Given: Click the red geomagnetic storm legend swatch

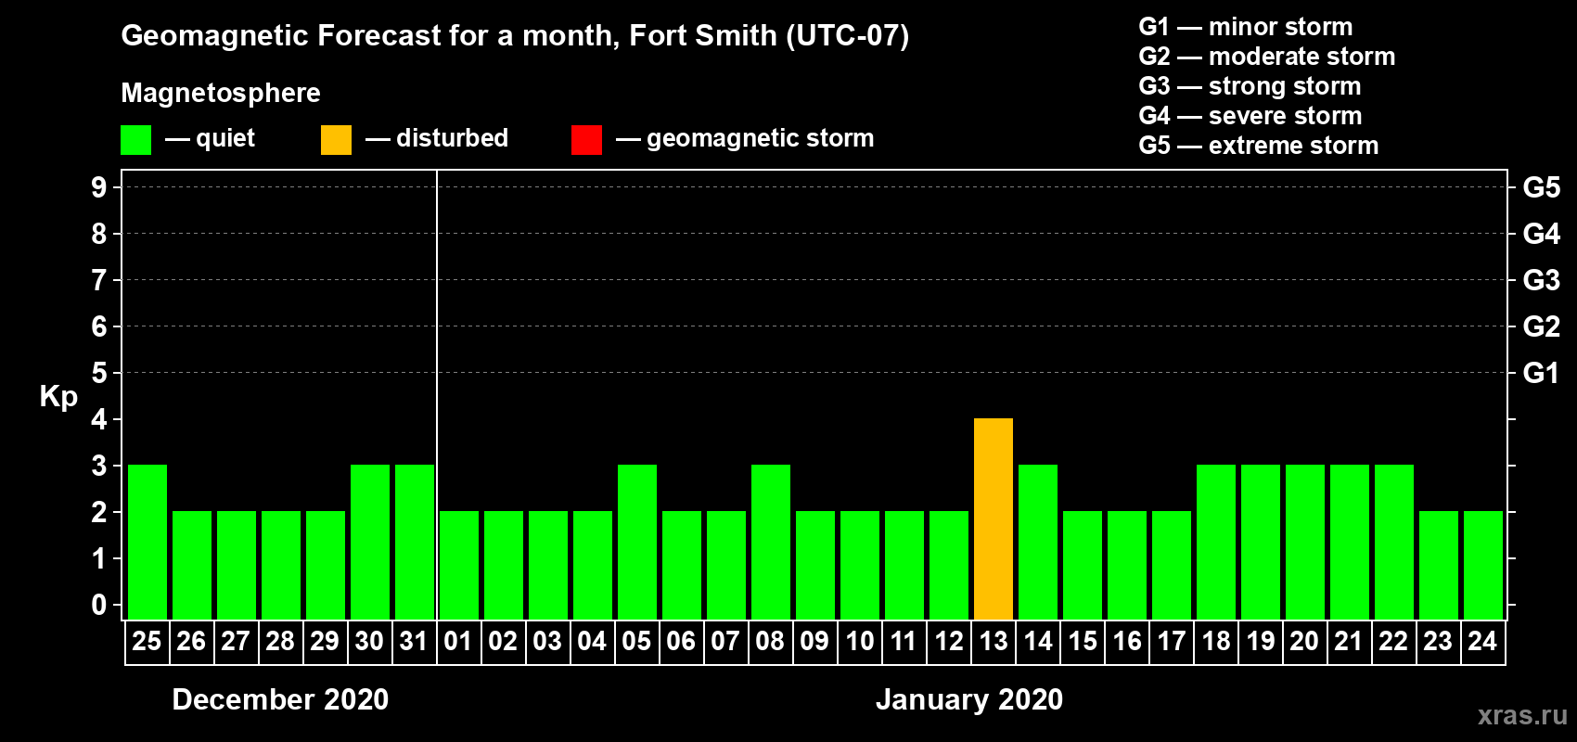Looking at the screenshot, I should (586, 140).
